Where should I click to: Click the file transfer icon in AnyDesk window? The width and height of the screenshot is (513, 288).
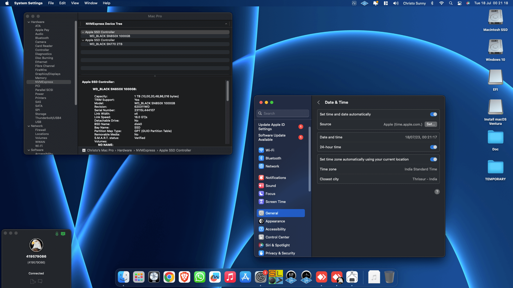coord(33,281)
